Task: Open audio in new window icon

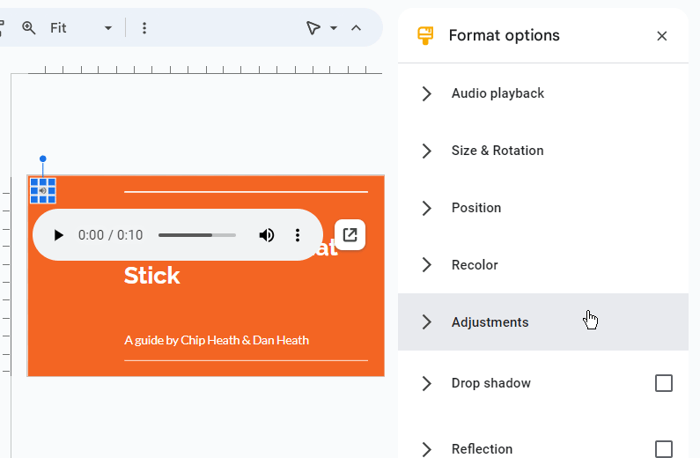Action: click(x=350, y=235)
